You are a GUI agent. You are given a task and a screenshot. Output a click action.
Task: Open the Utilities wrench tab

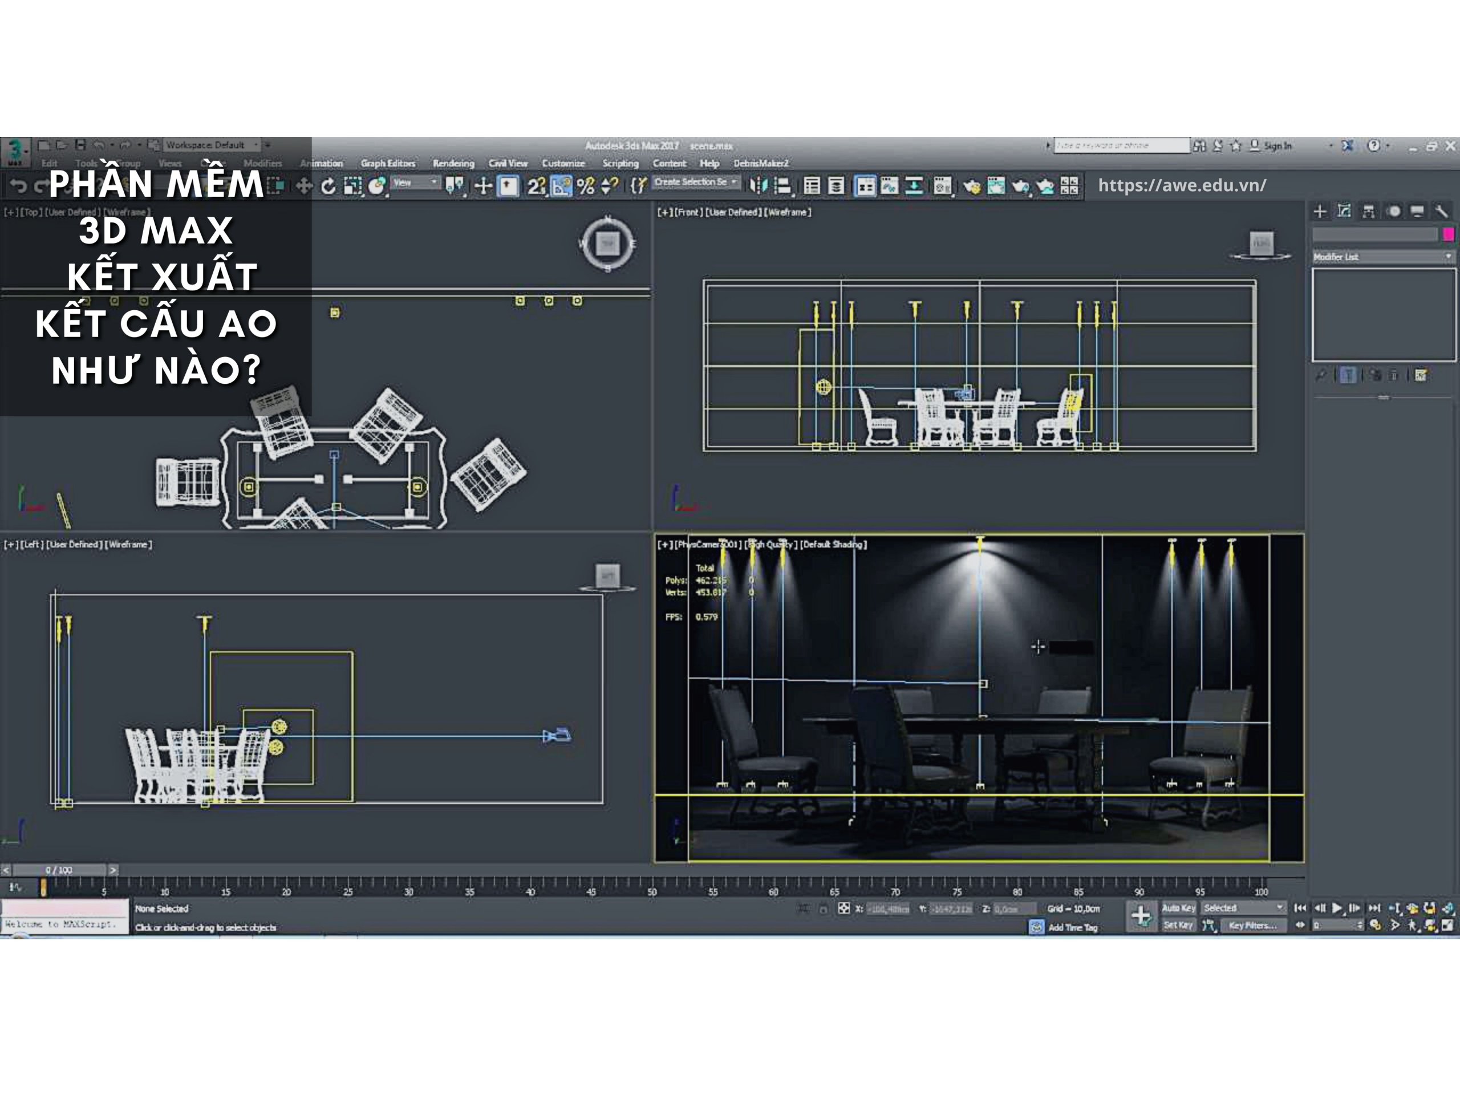(1442, 211)
